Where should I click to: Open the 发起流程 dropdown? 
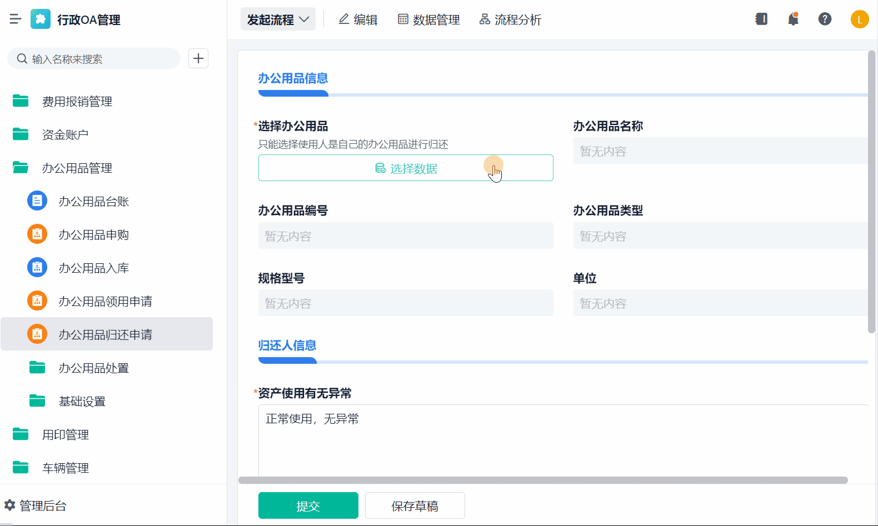click(x=278, y=19)
